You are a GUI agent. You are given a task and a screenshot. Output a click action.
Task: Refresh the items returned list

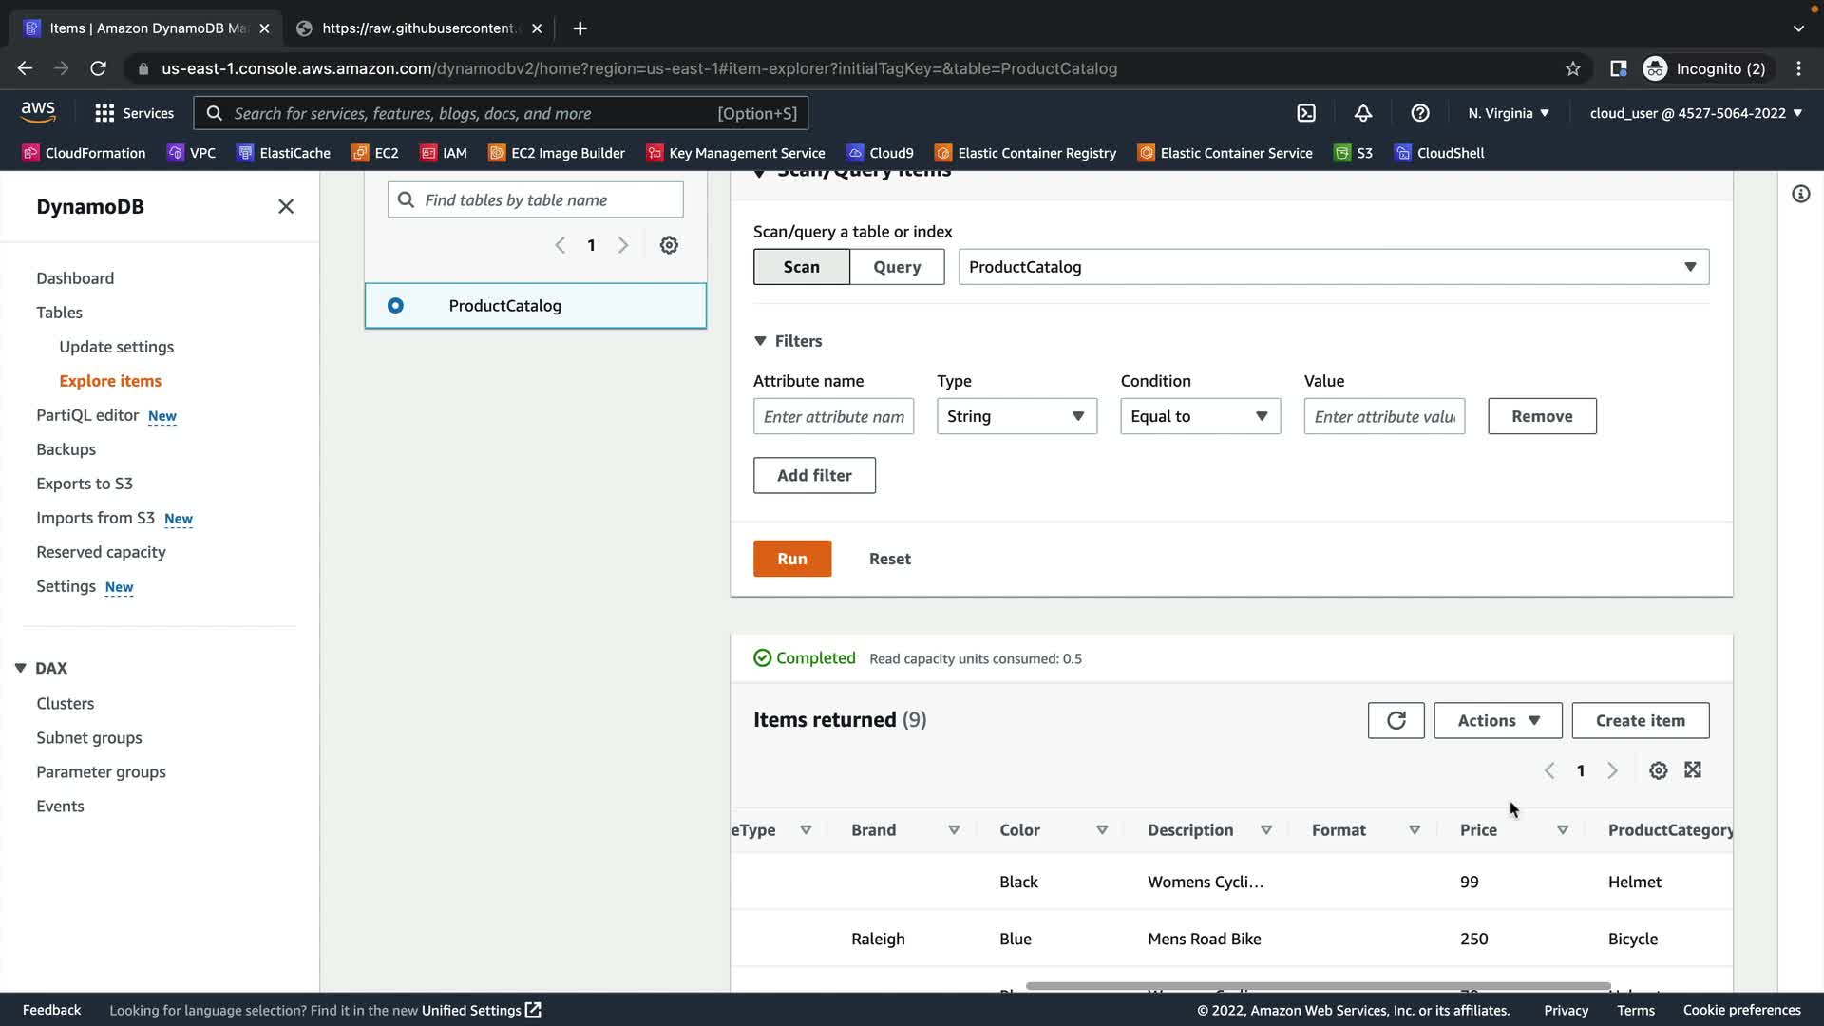1396,721
